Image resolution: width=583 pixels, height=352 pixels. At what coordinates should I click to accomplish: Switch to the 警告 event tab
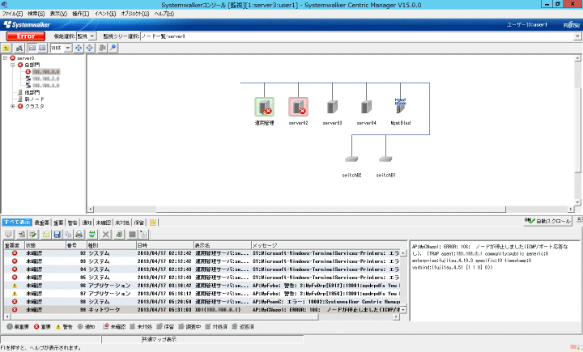72,223
